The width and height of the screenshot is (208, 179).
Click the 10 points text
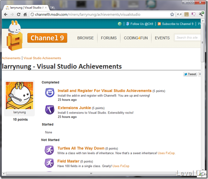point(20,119)
